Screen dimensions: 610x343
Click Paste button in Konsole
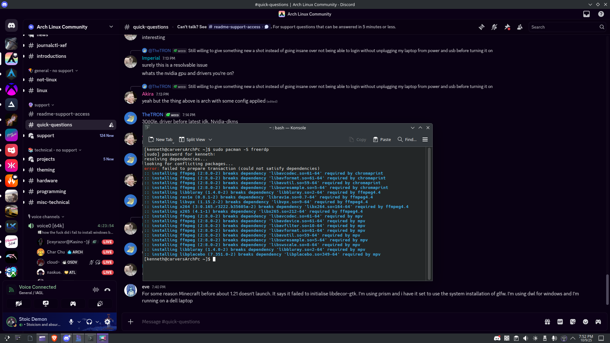382,139
